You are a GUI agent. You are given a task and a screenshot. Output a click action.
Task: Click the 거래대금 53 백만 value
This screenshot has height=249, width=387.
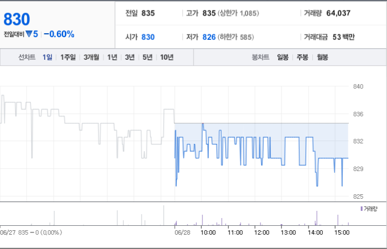point(343,37)
